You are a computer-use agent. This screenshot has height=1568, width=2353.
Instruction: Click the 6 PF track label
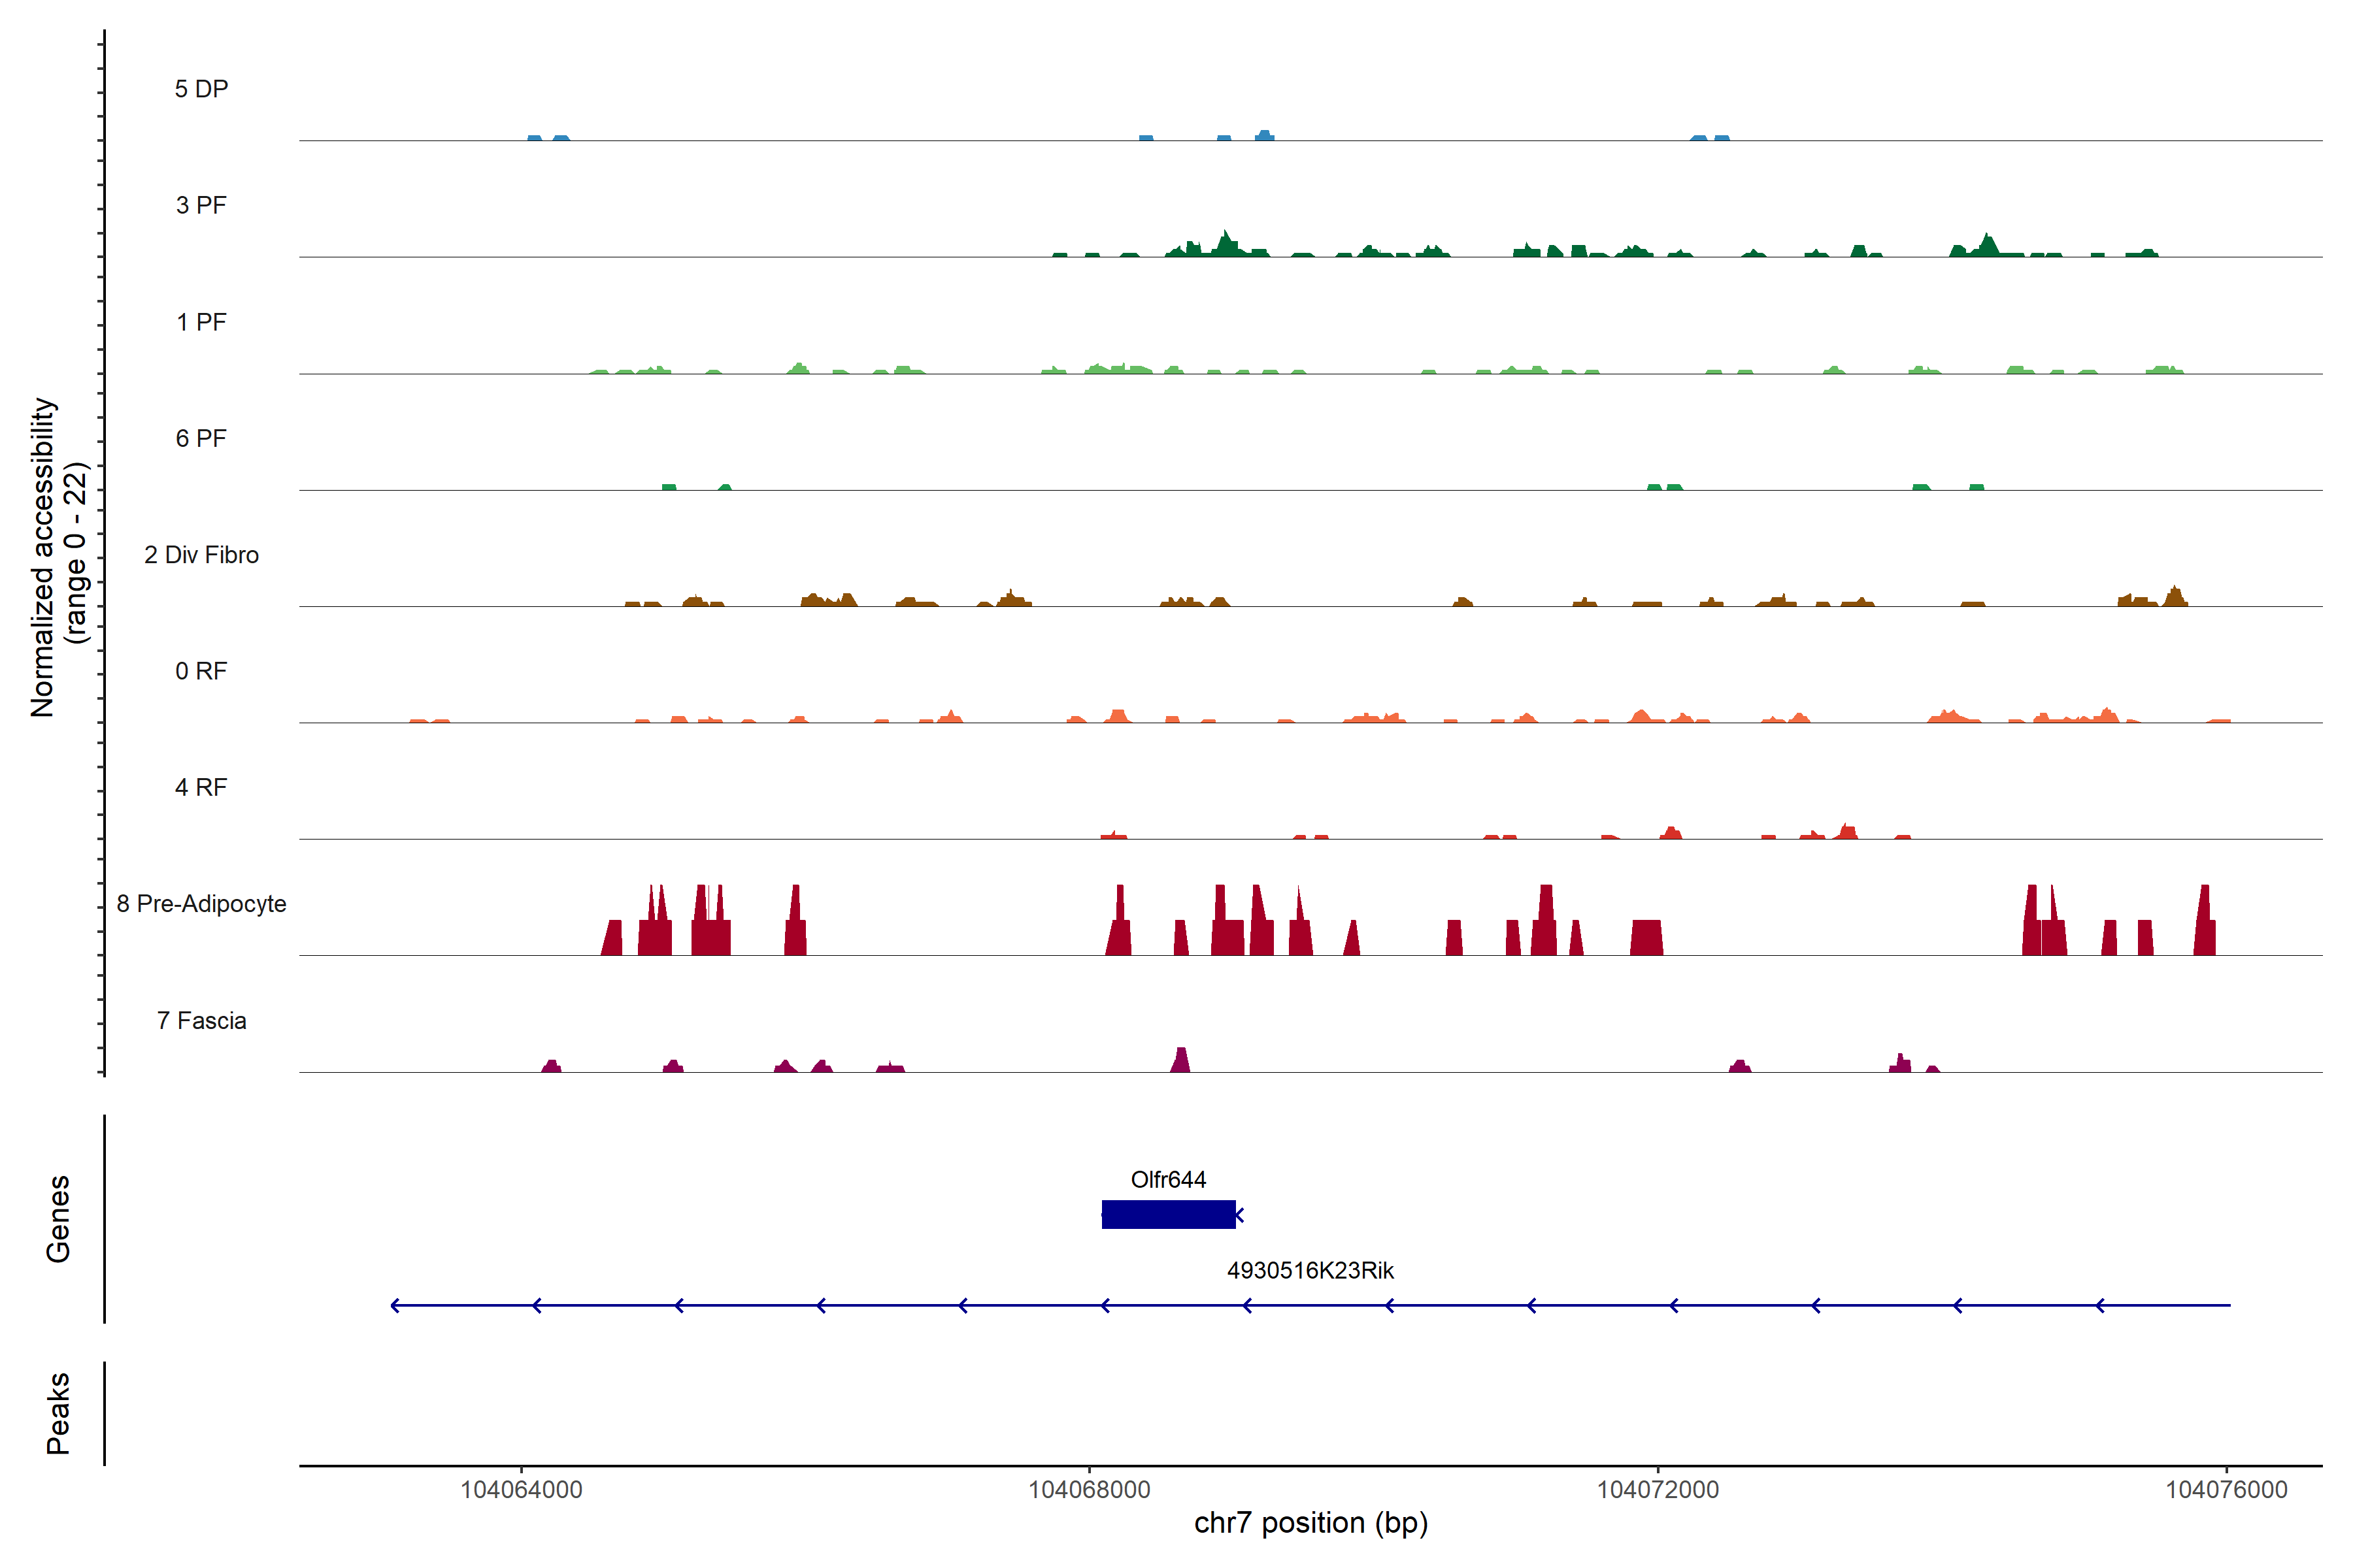click(201, 438)
